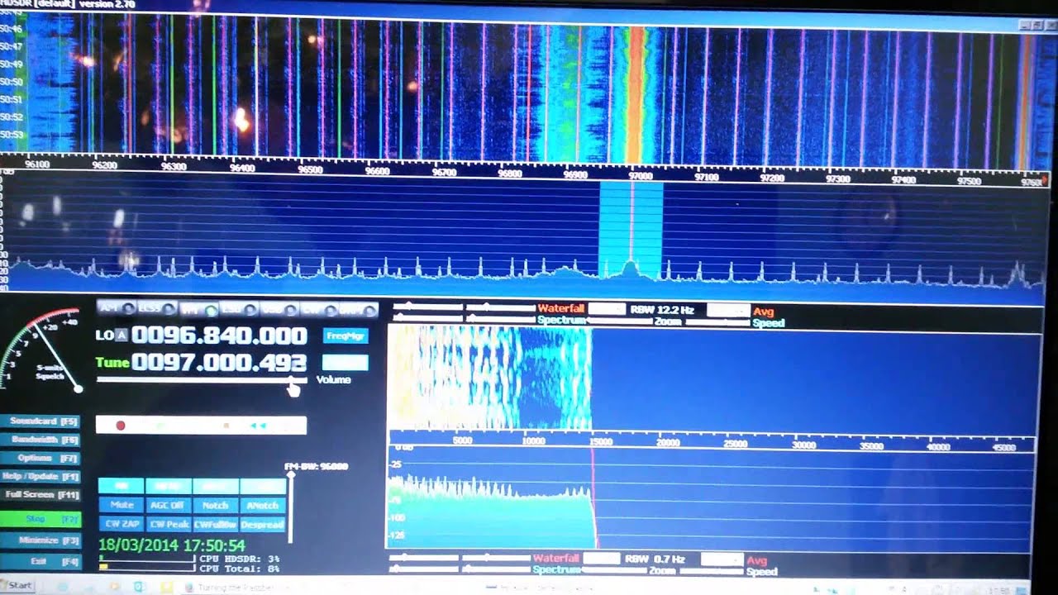Viewport: 1058px width, 595px height.
Task: Open Bandwidth settings [F6]
Action: [44, 440]
